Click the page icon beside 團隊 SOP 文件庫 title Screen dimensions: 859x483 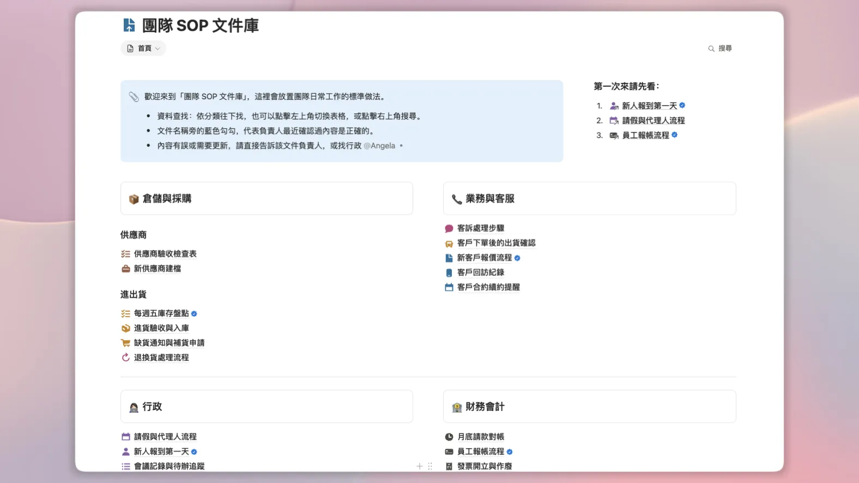[129, 25]
